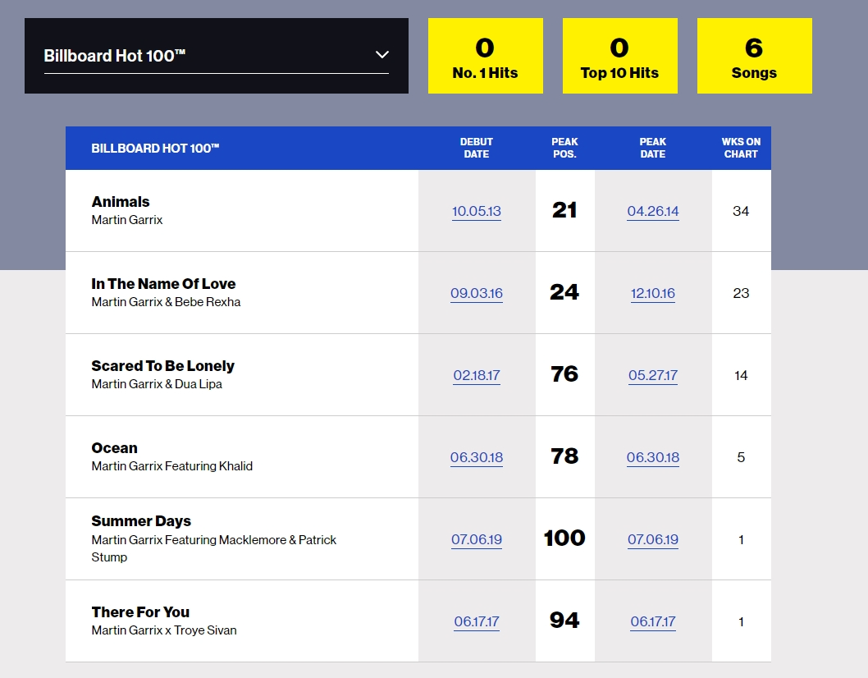Click the Animals song title
Screen dimensions: 868x678
pyautogui.click(x=120, y=202)
